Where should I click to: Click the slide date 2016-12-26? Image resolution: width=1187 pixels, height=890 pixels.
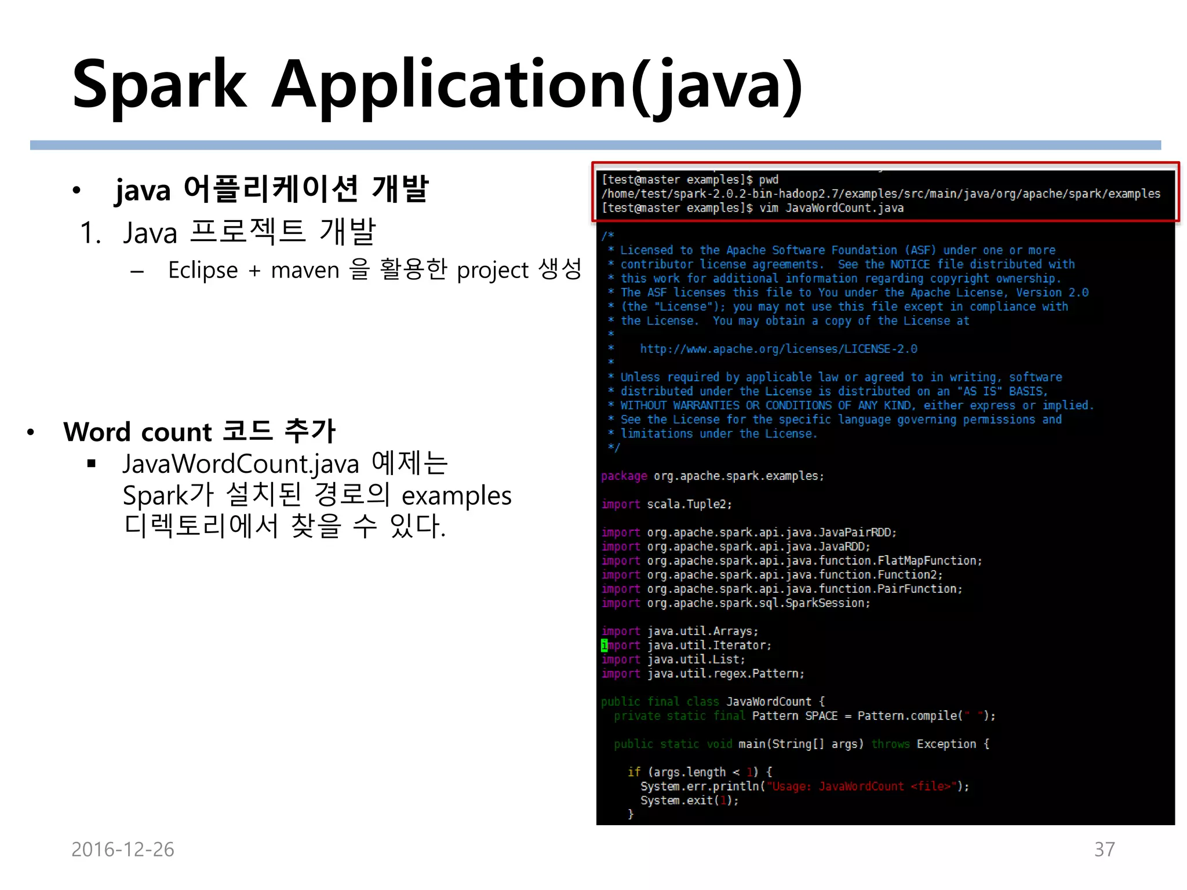122,849
